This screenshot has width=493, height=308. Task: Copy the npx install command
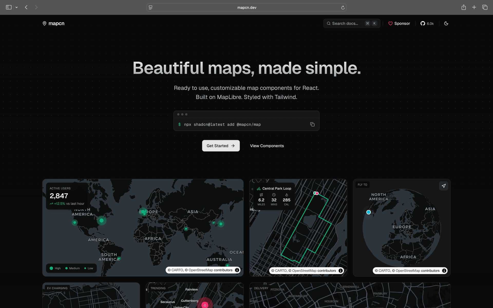[x=312, y=124]
